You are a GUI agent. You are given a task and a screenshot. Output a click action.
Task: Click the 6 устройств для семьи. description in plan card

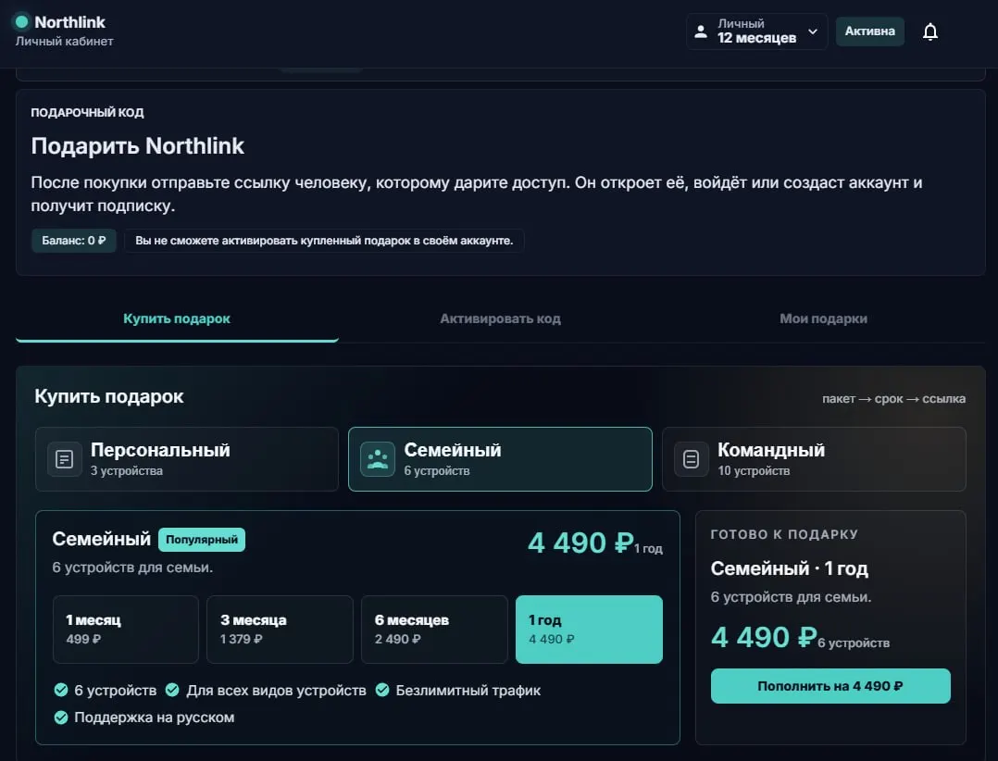[132, 567]
